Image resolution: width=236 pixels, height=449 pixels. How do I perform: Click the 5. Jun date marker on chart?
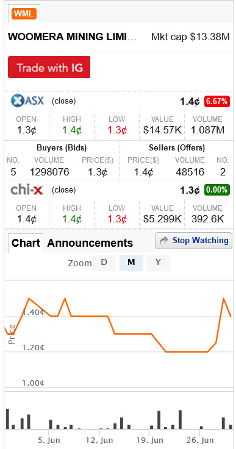(x=49, y=440)
